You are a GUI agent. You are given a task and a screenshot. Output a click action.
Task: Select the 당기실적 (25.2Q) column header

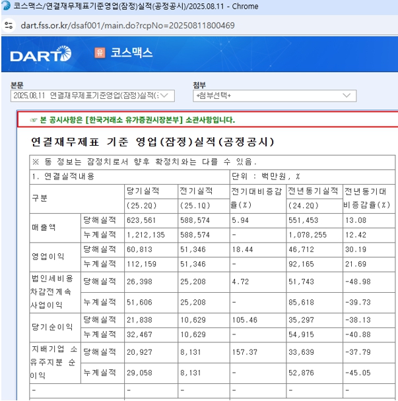pyautogui.click(x=150, y=198)
